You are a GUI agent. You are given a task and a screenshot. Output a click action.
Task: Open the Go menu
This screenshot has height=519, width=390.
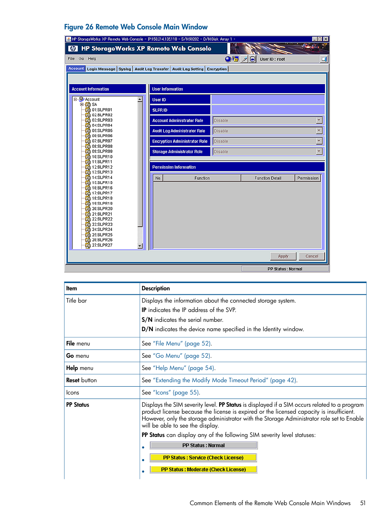pyautogui.click(x=81, y=59)
